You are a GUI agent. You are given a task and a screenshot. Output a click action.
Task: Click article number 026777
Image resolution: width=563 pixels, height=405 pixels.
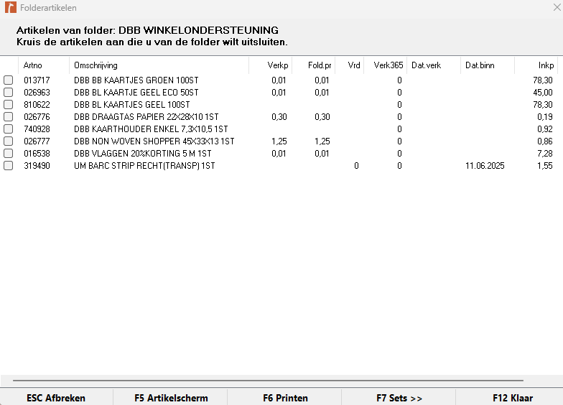click(x=37, y=141)
